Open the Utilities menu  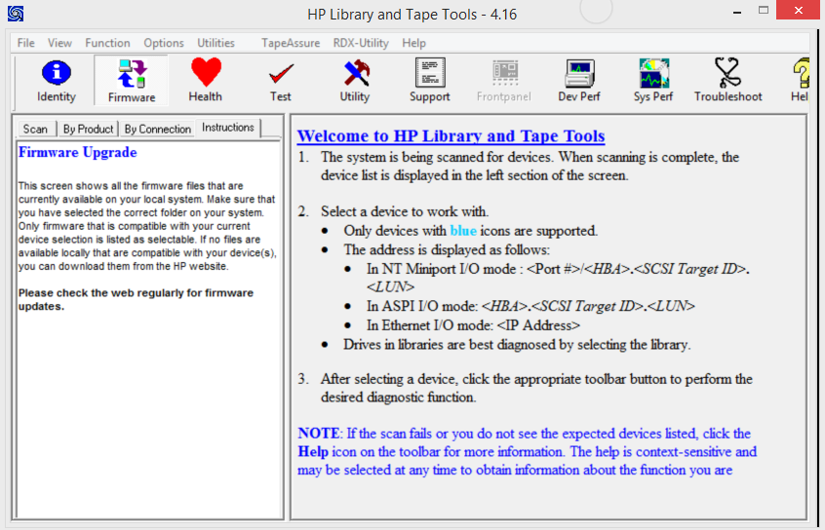pyautogui.click(x=216, y=43)
